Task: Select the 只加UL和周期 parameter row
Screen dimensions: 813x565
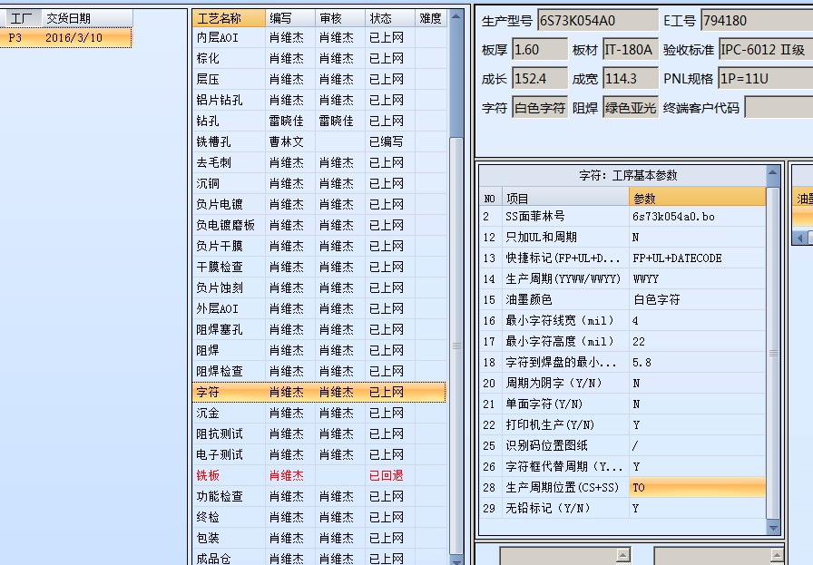Action: point(622,237)
